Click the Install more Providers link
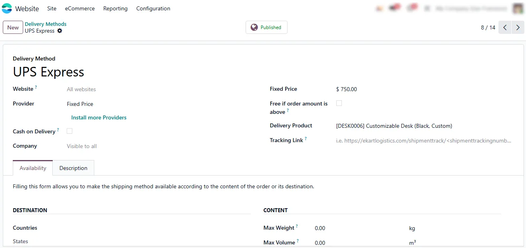This screenshot has height=248, width=526. pos(99,117)
